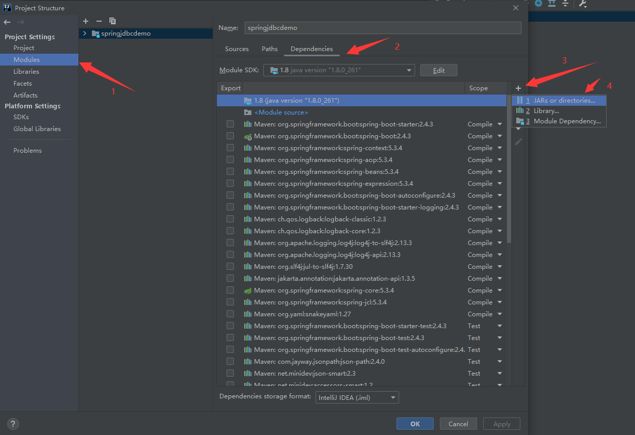The image size is (635, 435).
Task: Click the 1.8 SDK folder icon in list
Action: point(248,101)
